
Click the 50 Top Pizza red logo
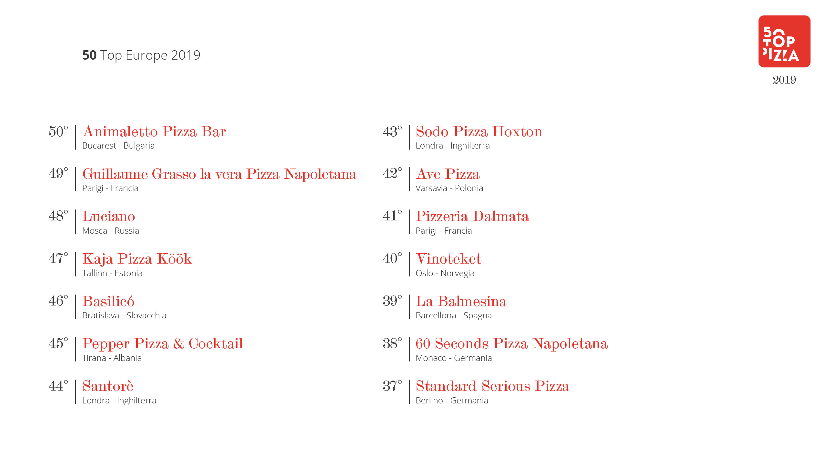pos(784,41)
